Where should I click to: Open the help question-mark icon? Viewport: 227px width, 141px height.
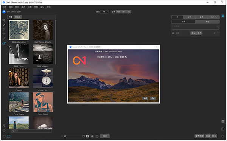click(4, 130)
